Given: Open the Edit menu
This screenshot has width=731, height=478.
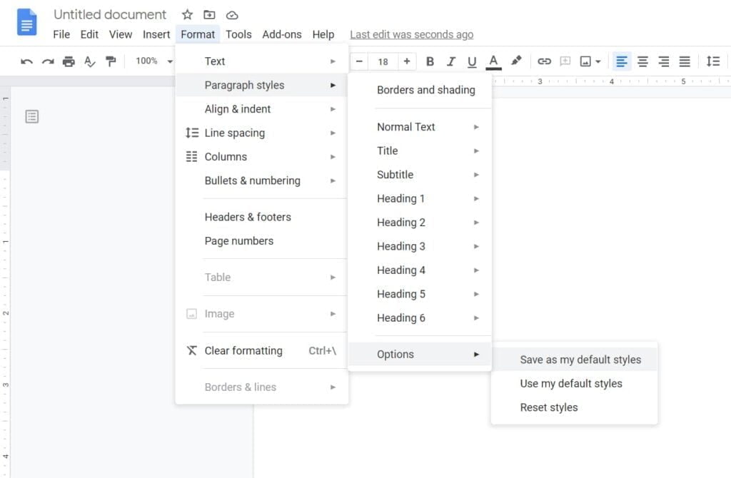Looking at the screenshot, I should [x=89, y=34].
